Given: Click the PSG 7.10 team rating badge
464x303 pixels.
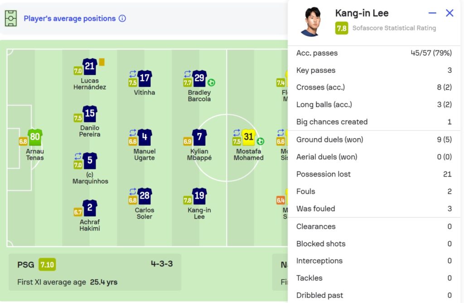Looking at the screenshot, I should point(47,265).
